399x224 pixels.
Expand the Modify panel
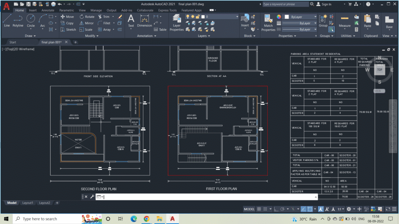pos(92,36)
